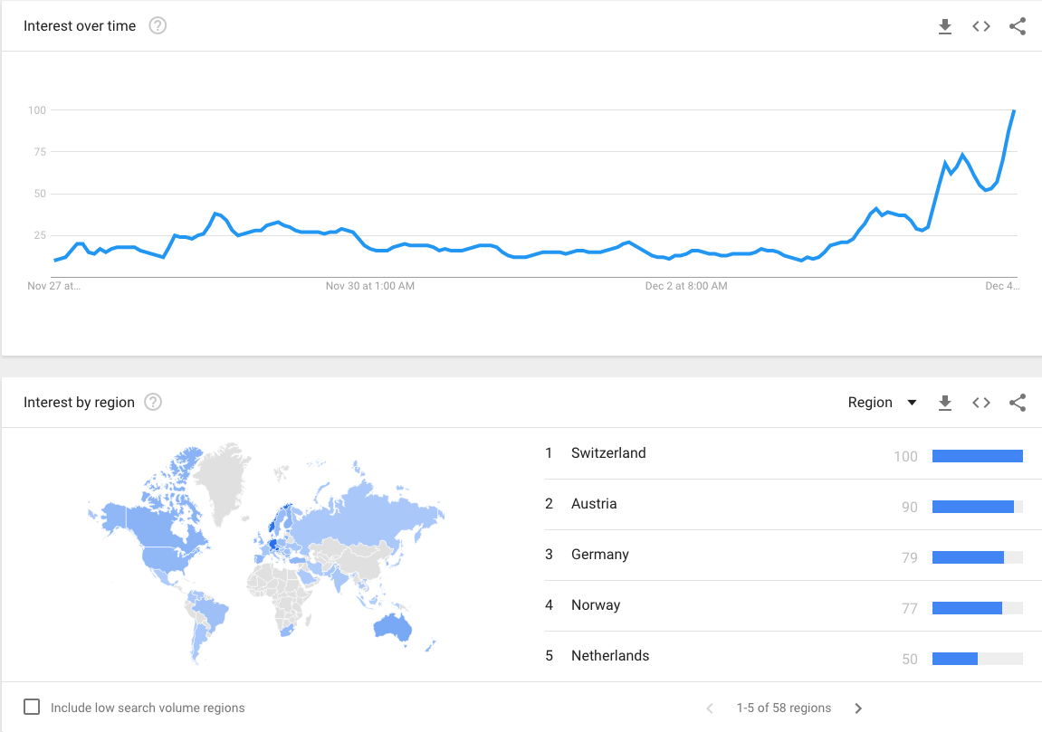The width and height of the screenshot is (1042, 732).
Task: Select Norway from the ranked regions
Action: [x=596, y=604]
